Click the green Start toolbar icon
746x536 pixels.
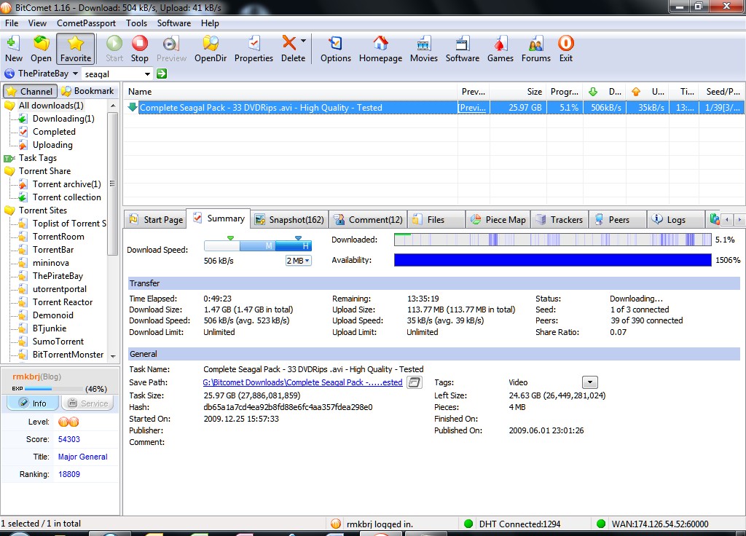pos(114,49)
